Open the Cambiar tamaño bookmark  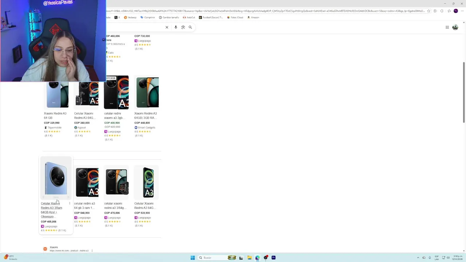coord(169,17)
